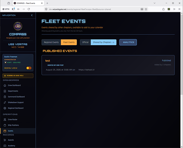The image size is (183, 148).
Task: Open Command Dashboard clipboard icon
Action: 5,97
